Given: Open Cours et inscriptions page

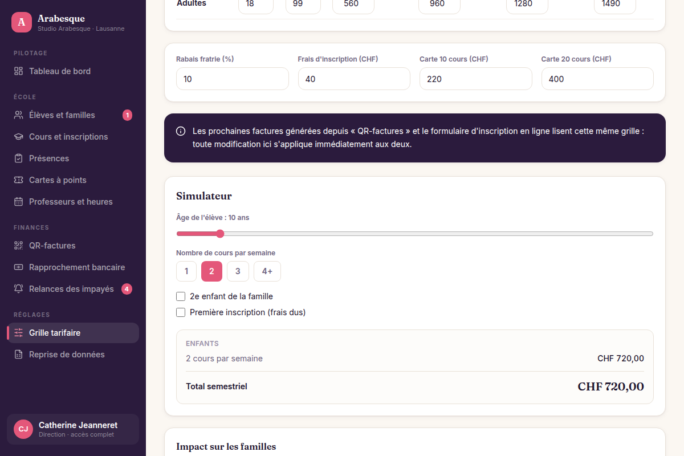Looking at the screenshot, I should point(73,137).
